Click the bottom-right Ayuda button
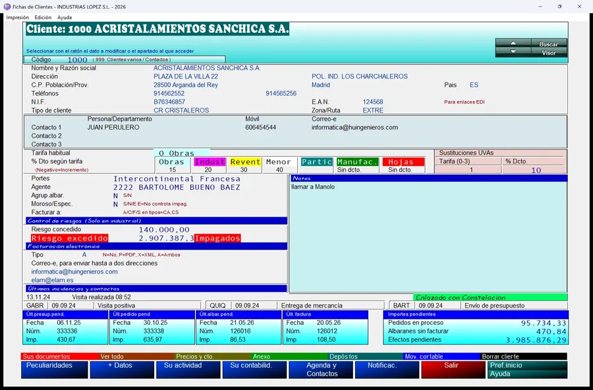Image resolution: width=593 pixels, height=390 pixels. tap(527, 374)
